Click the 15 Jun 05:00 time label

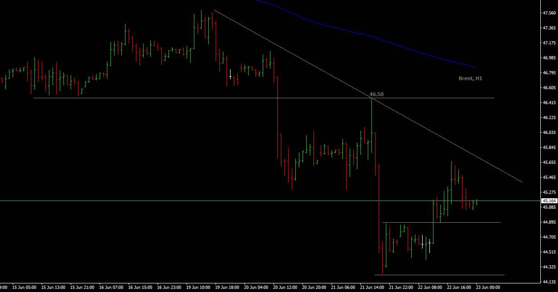click(x=24, y=287)
